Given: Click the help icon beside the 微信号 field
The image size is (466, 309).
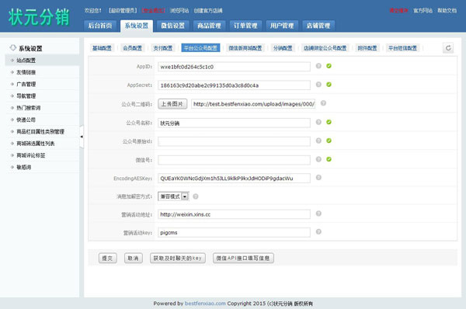Looking at the screenshot, I should pyautogui.click(x=318, y=159).
